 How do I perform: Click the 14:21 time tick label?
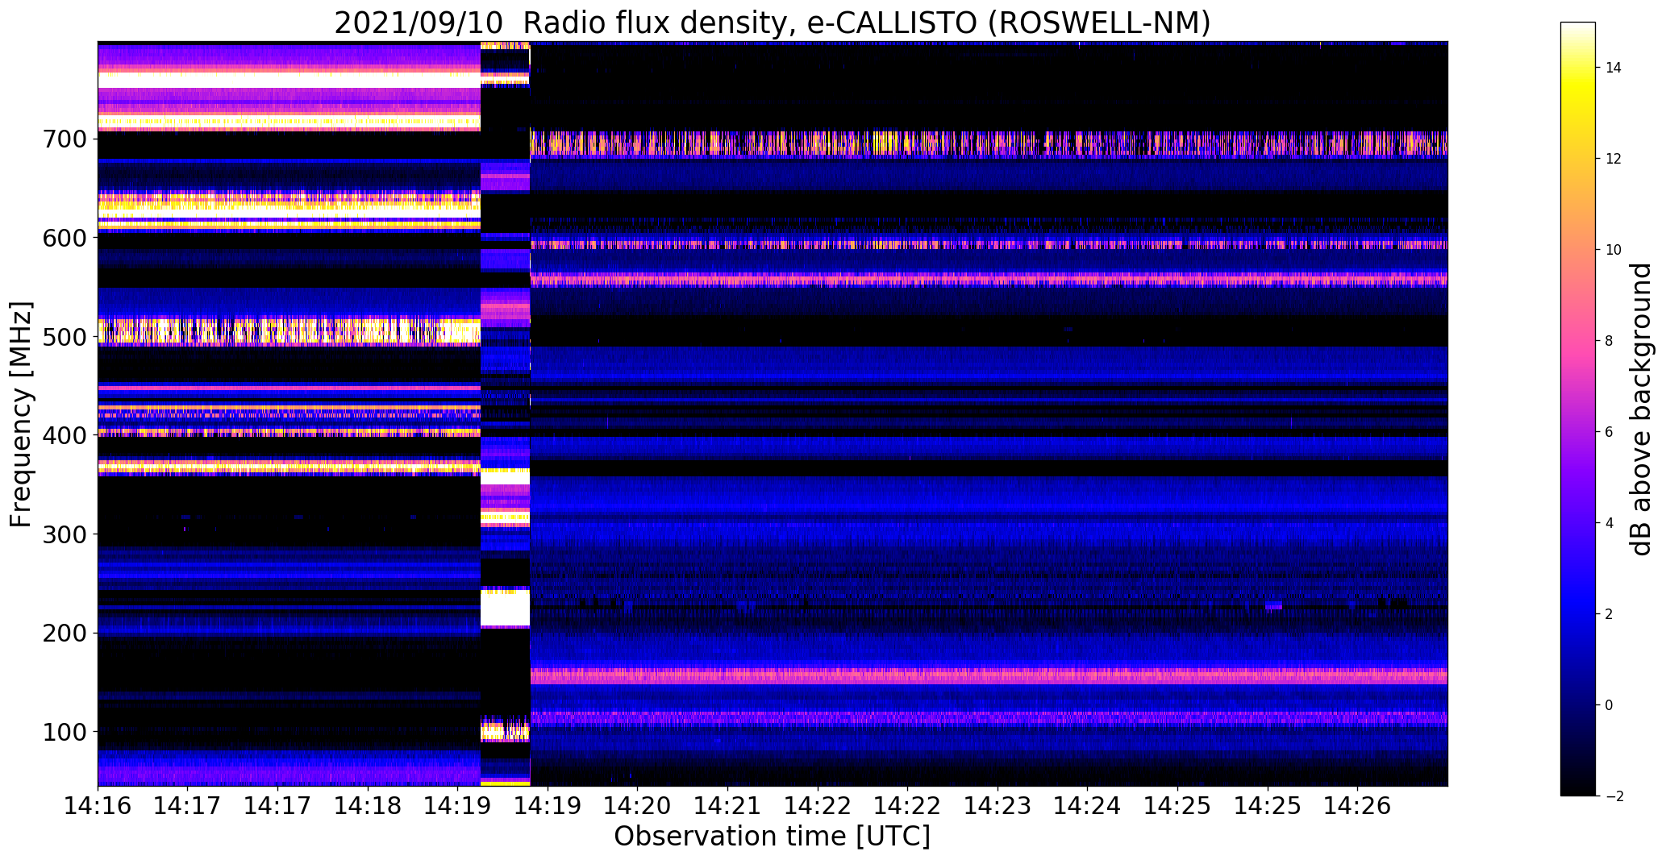pyautogui.click(x=728, y=806)
